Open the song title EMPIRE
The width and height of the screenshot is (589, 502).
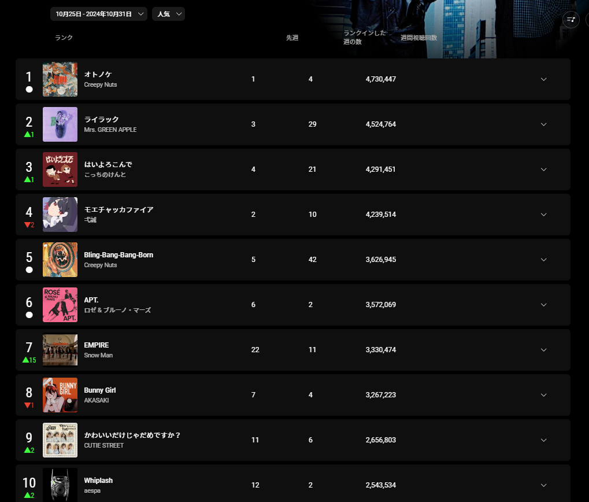pyautogui.click(x=97, y=345)
